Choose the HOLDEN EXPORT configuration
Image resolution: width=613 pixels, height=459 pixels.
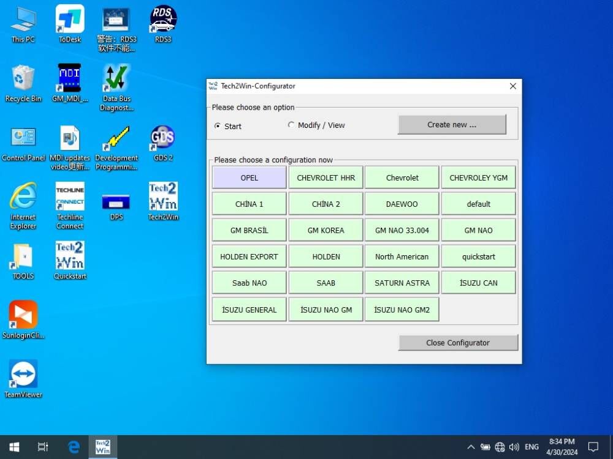(x=249, y=256)
